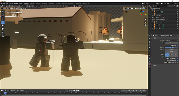This screenshot has width=179, height=96.
Task: Collapse the Collection tree in the outliner
Action: [151, 10]
